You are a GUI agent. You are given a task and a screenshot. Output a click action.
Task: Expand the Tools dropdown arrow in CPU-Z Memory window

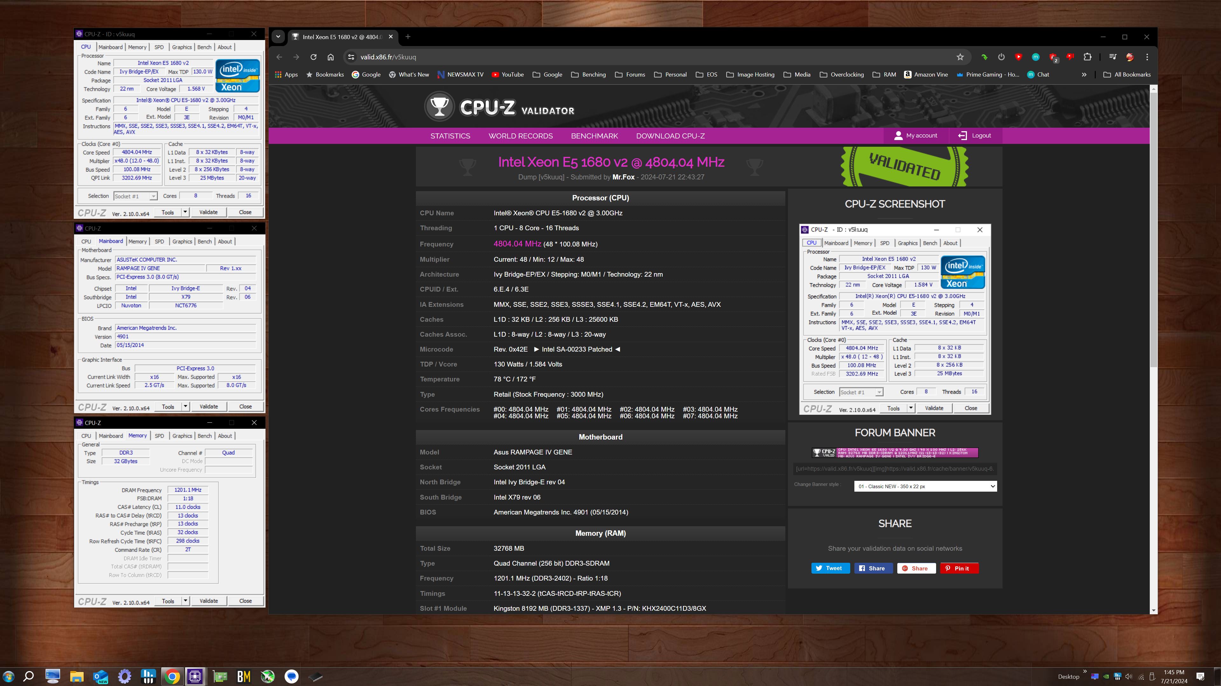[185, 601]
